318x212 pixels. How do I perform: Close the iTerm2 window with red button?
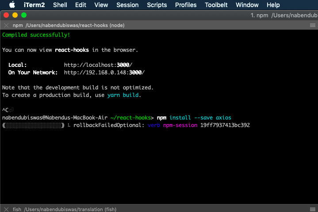point(6,15)
